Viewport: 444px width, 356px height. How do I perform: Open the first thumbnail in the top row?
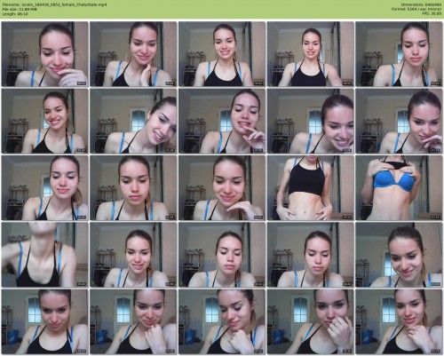pos(44,54)
